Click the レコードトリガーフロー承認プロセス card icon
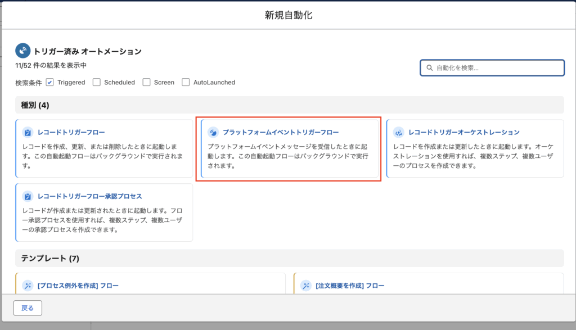This screenshot has height=330, width=576. tap(28, 196)
